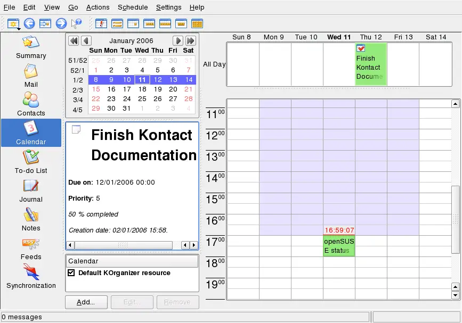Select the openSUSE status event on Wednesday

339,246
